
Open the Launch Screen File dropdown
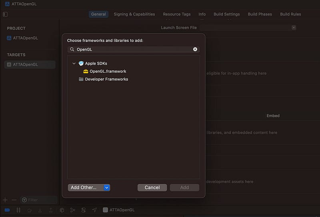pyautogui.click(x=294, y=28)
